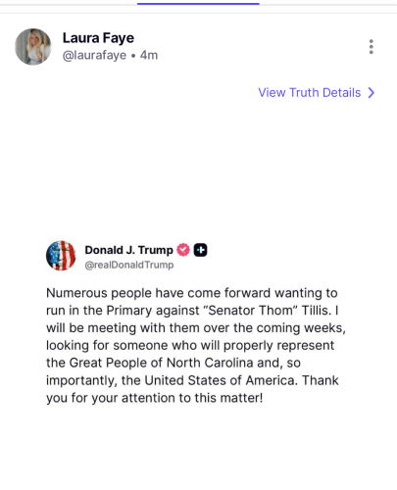Click the chevron beside View Truth Details
The image size is (397, 490).
pos(372,93)
